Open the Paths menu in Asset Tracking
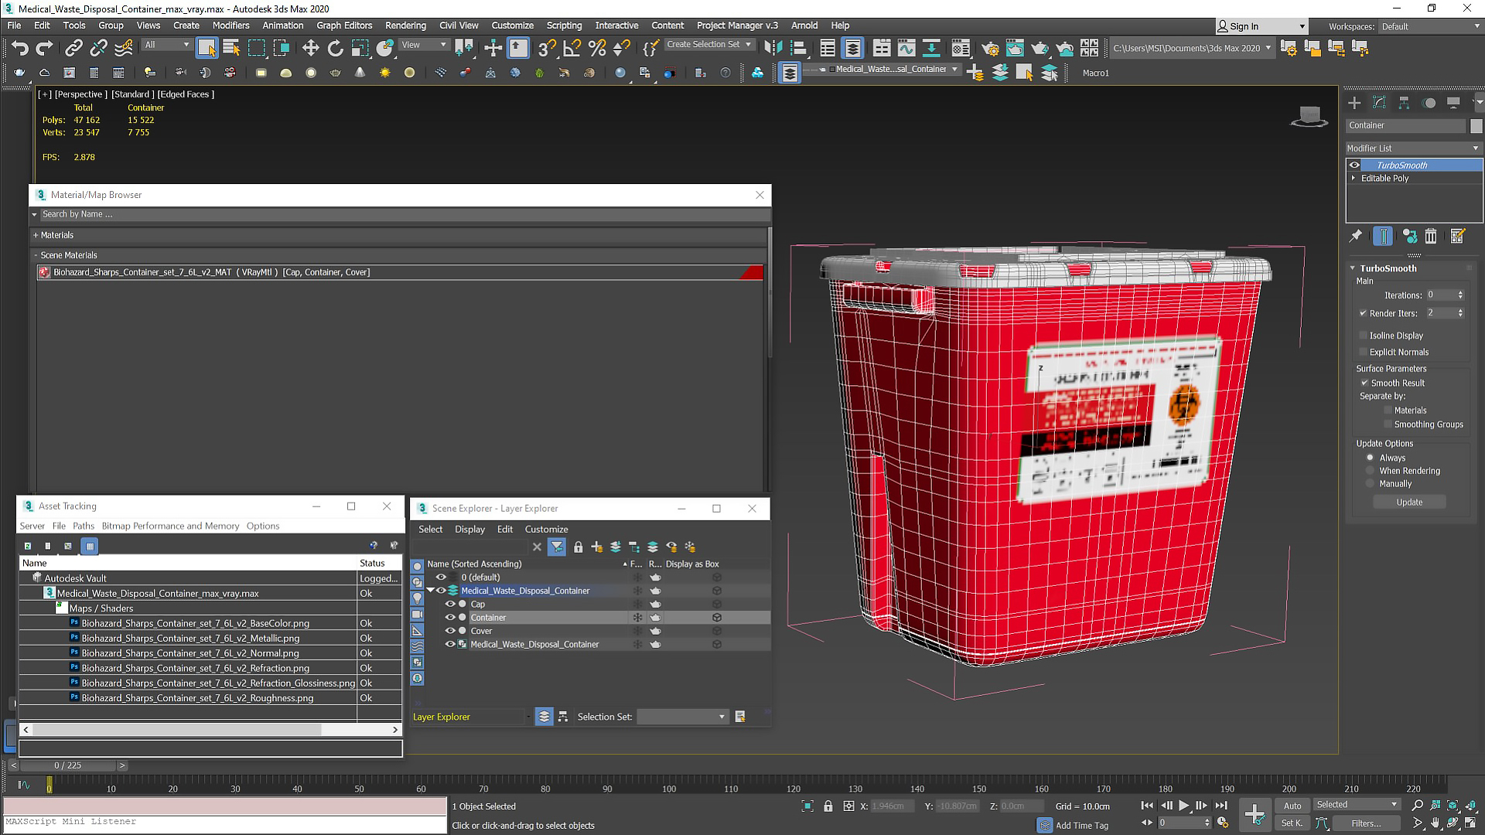Image resolution: width=1485 pixels, height=835 pixels. pyautogui.click(x=84, y=526)
